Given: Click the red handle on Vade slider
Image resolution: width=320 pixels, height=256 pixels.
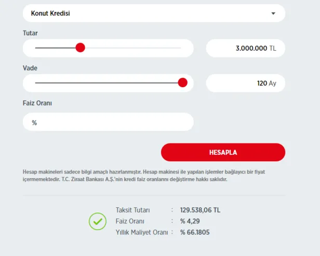Looking at the screenshot, I should click(182, 82).
